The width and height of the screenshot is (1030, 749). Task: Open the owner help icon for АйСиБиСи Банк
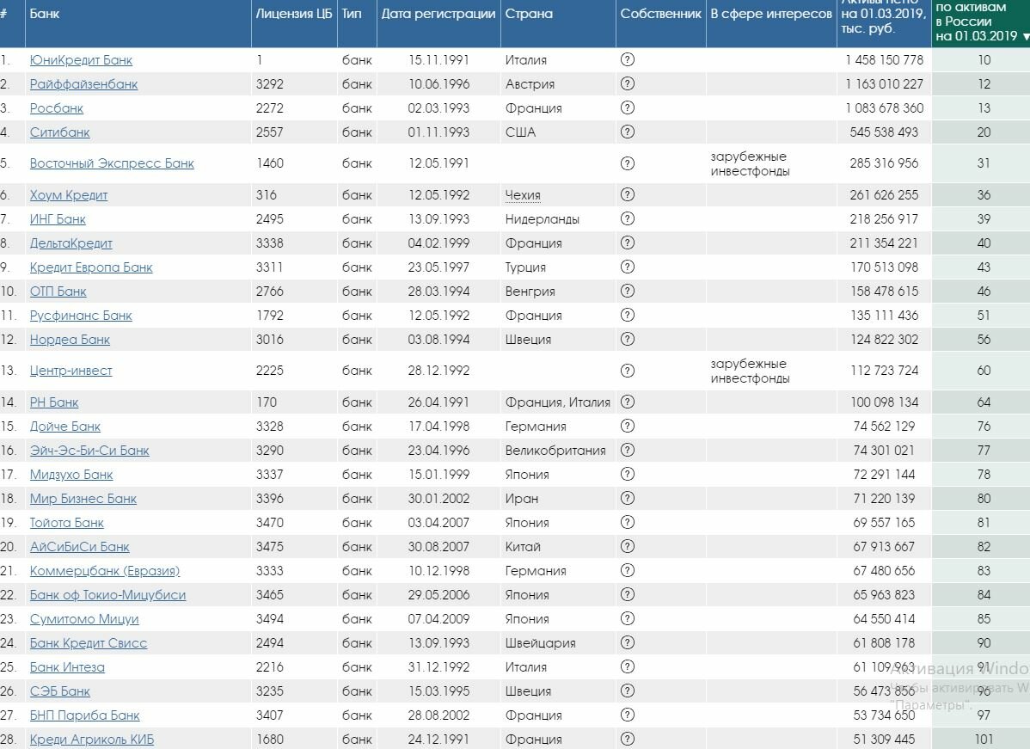click(x=628, y=547)
